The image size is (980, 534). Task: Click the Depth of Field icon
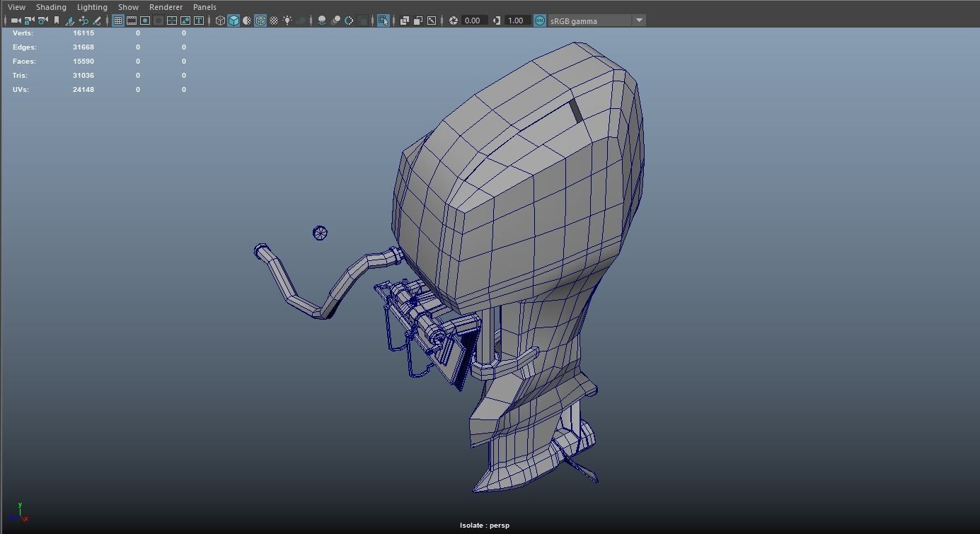362,21
